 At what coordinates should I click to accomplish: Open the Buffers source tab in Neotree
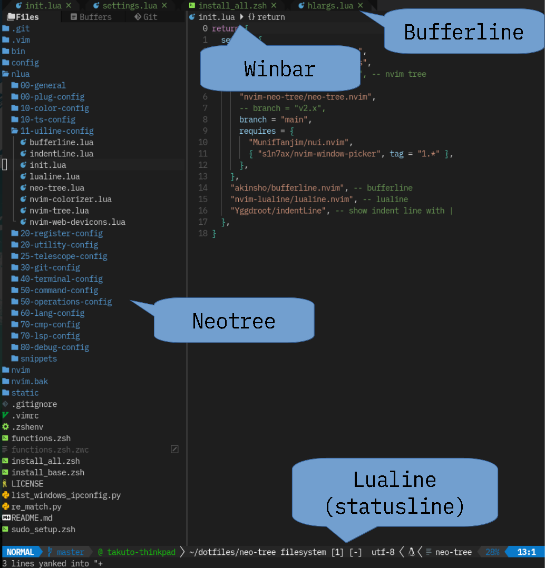click(x=91, y=17)
